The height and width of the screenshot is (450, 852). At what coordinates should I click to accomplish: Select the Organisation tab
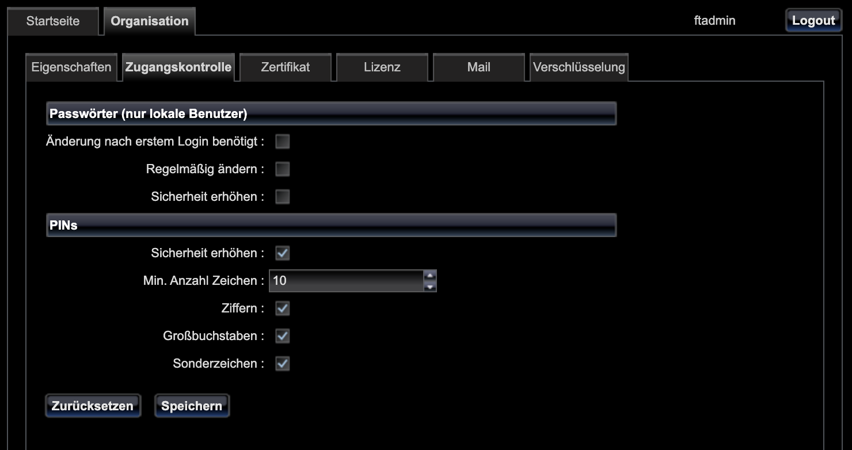(149, 21)
